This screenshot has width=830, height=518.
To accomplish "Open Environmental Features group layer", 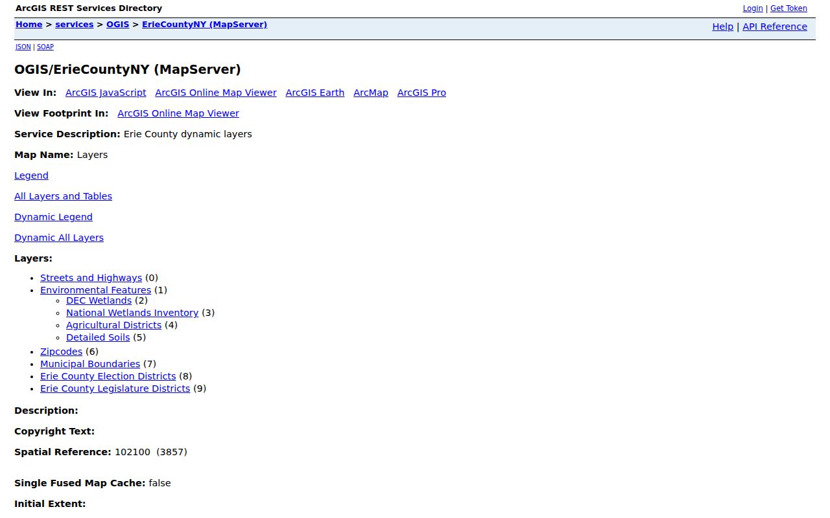I will click(x=95, y=290).
